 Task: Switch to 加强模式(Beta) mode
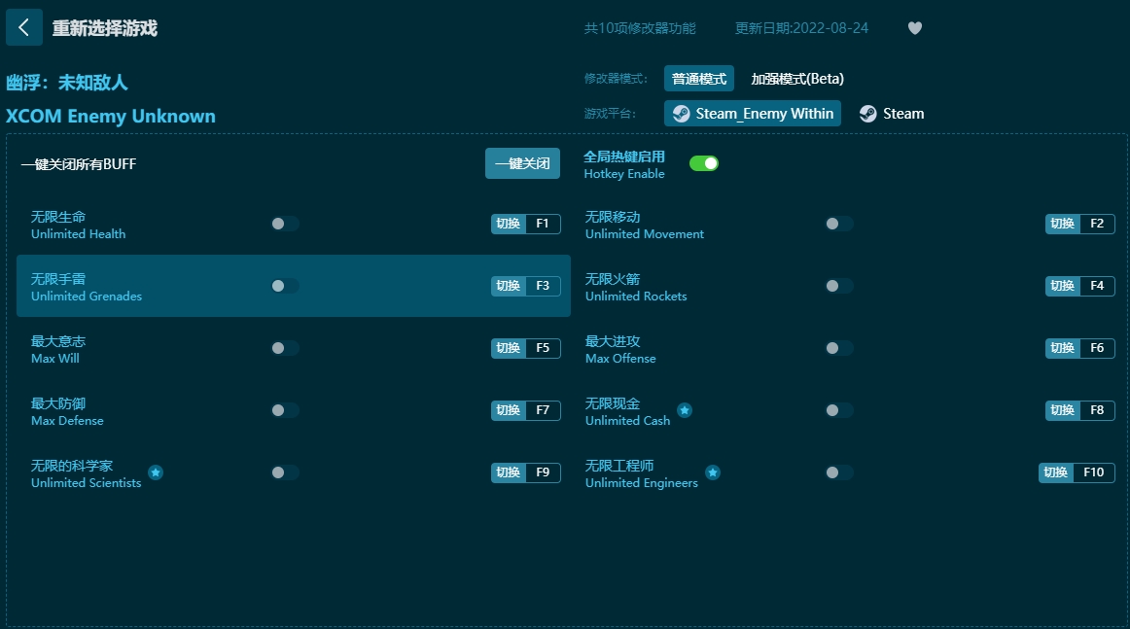(x=797, y=79)
